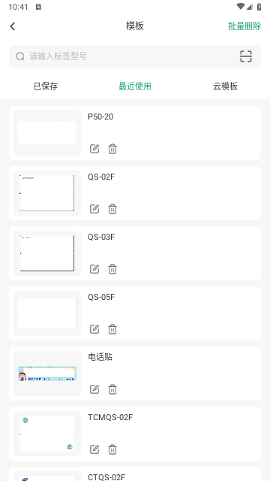Viewport: 270px width, 481px height.
Task: Delete the QS-03F template
Action: 112,269
